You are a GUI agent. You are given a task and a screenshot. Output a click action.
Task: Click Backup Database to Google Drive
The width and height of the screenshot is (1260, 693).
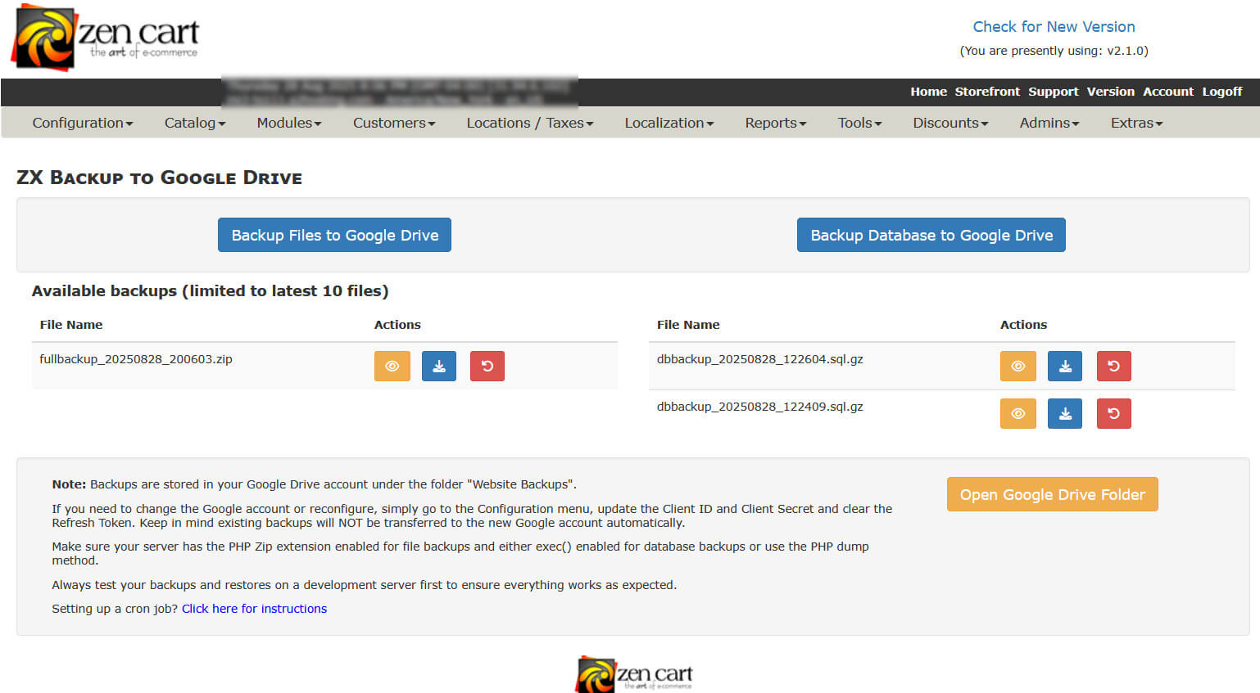point(931,235)
